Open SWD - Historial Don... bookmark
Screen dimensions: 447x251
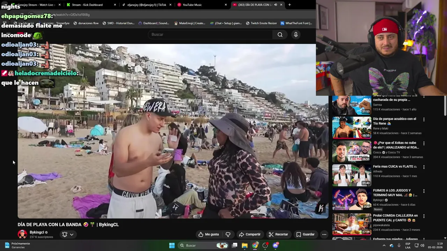click(x=118, y=23)
